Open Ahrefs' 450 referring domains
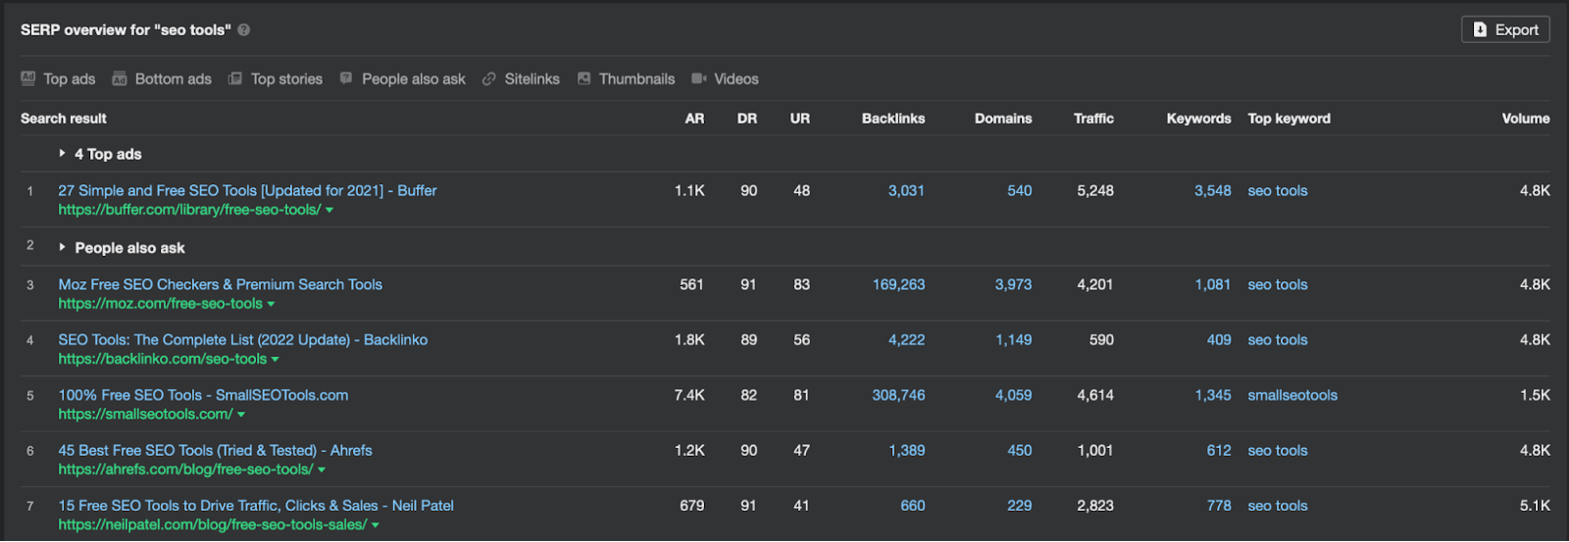This screenshot has height=542, width=1569. click(1019, 451)
